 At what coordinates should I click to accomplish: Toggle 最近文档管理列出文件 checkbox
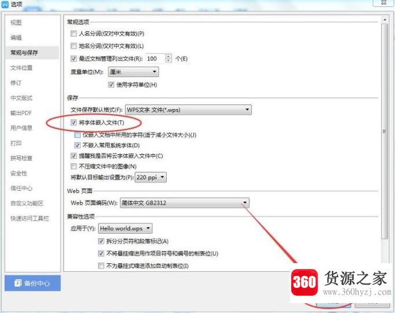point(74,59)
